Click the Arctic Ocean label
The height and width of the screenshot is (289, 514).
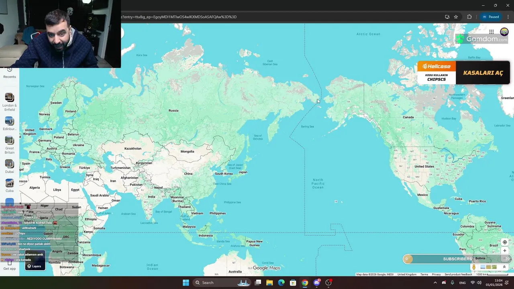(368, 34)
